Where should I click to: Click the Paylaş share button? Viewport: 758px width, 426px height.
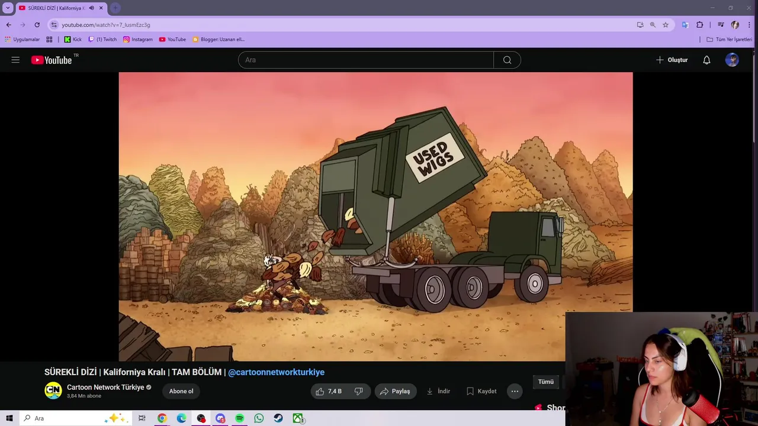[x=395, y=391]
